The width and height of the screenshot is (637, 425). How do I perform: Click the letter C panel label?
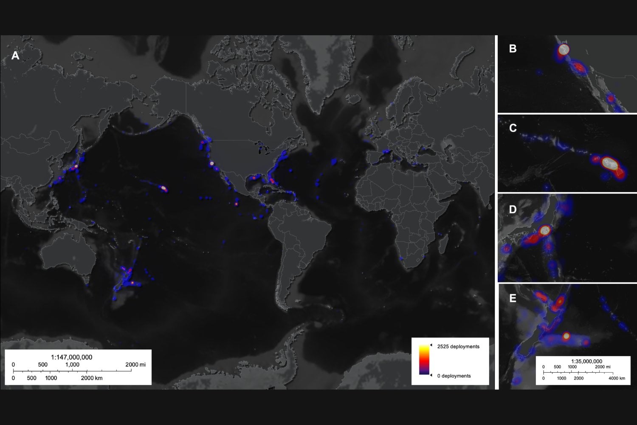pos(513,128)
